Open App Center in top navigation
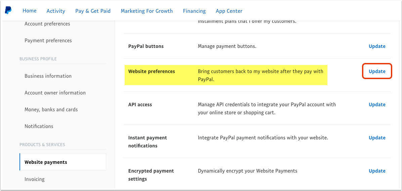This screenshot has width=402, height=191. click(229, 11)
